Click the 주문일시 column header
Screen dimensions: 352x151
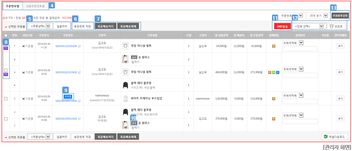pyautogui.click(x=44, y=35)
